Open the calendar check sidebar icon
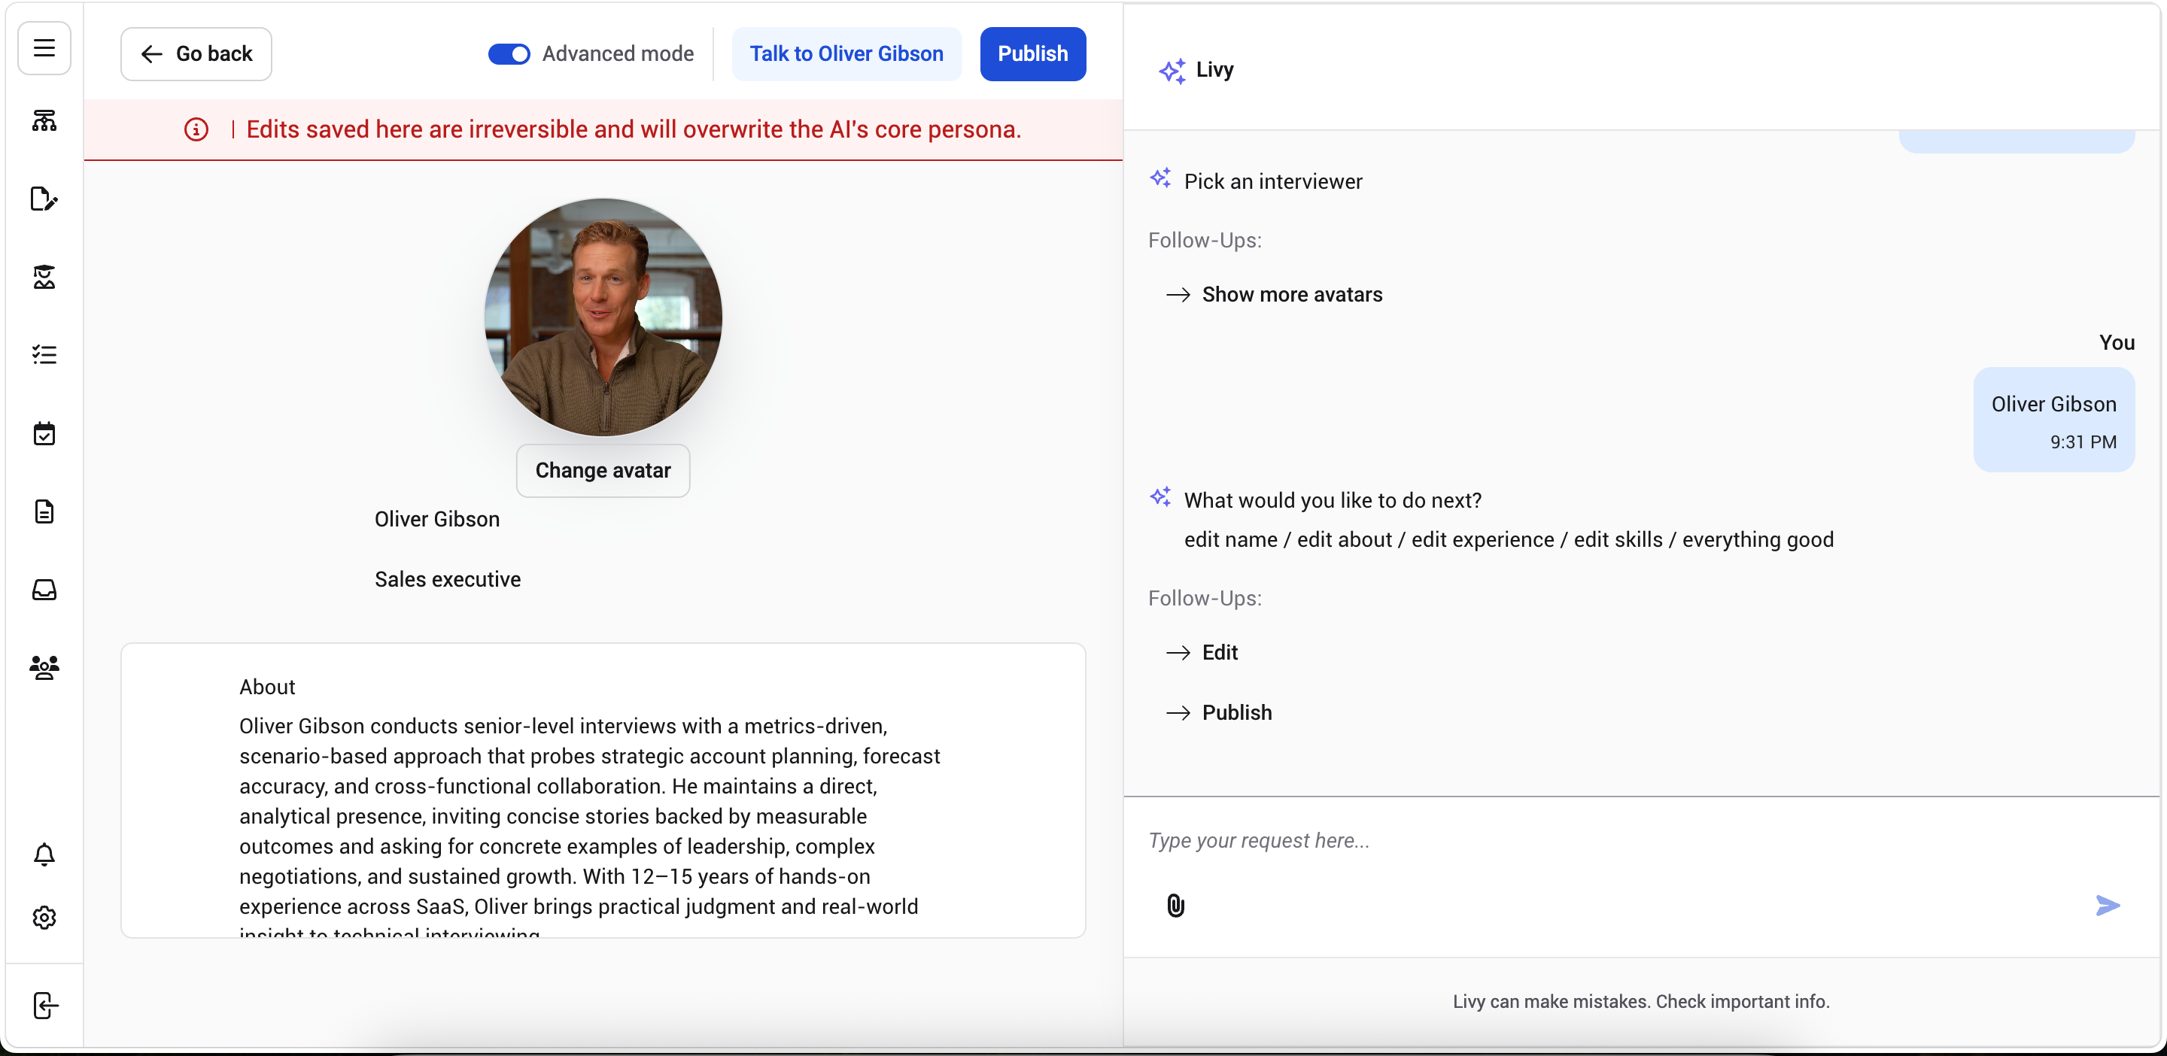Screen dimensions: 2167x1056 44,434
